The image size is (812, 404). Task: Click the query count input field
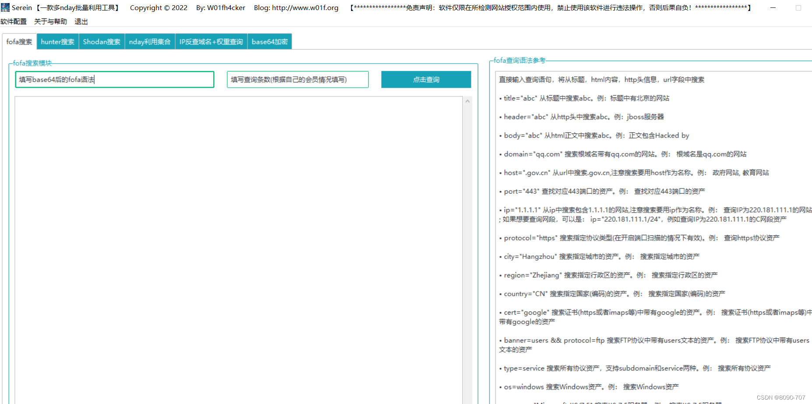298,79
